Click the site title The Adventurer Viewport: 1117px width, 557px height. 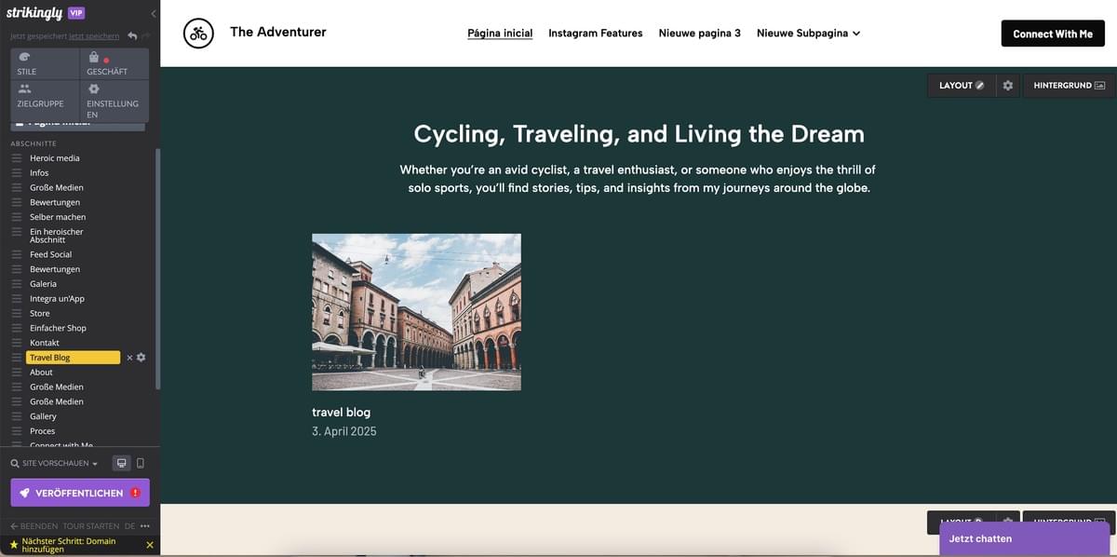pos(278,33)
